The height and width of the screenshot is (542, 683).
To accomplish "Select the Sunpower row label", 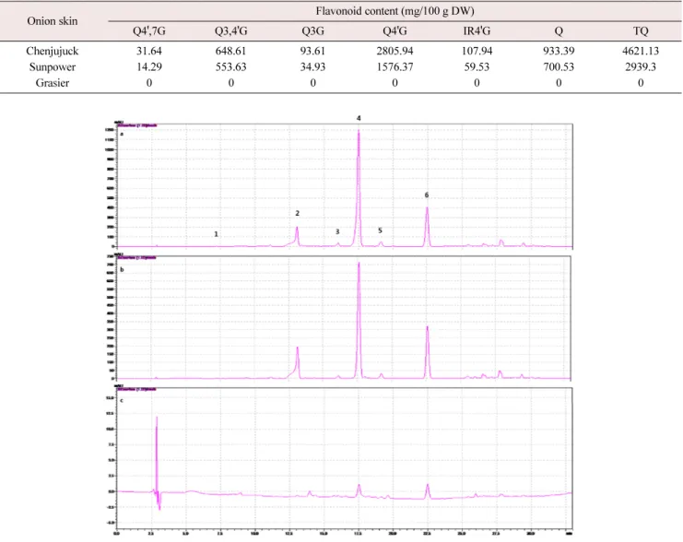I will (x=53, y=67).
